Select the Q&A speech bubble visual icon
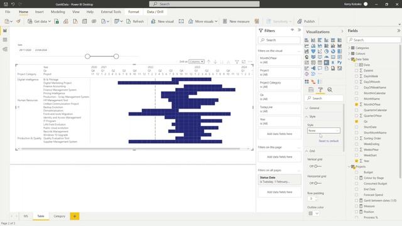Screen dimensions: 402x226 [320, 68]
